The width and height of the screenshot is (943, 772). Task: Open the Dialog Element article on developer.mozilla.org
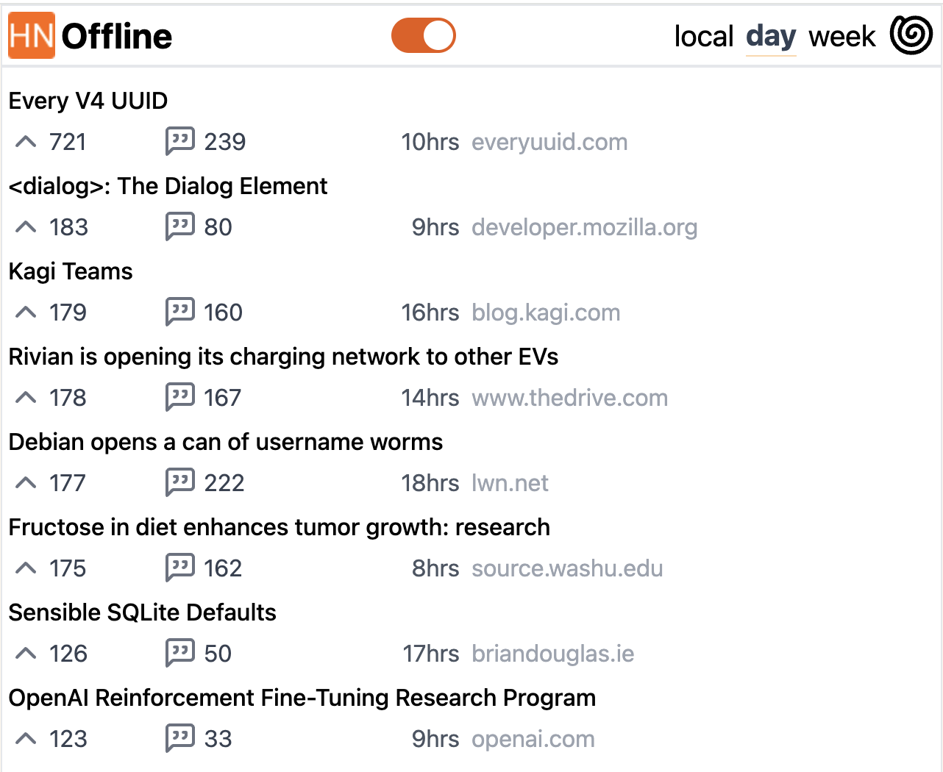[x=585, y=227]
